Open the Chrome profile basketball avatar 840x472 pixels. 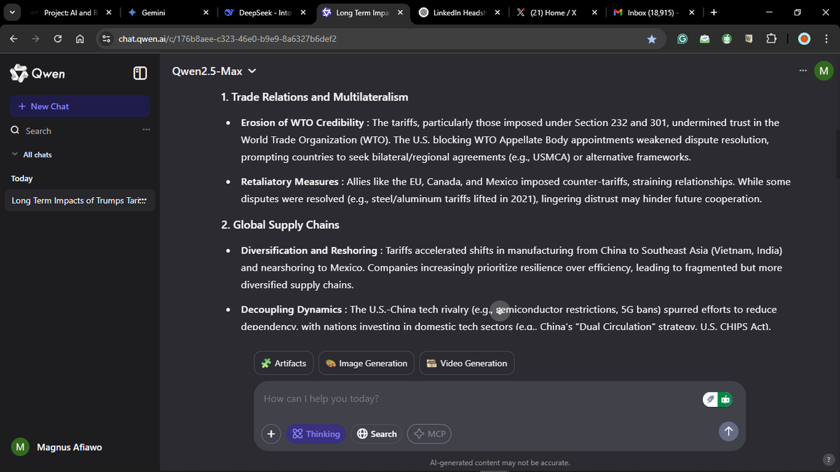(x=804, y=39)
